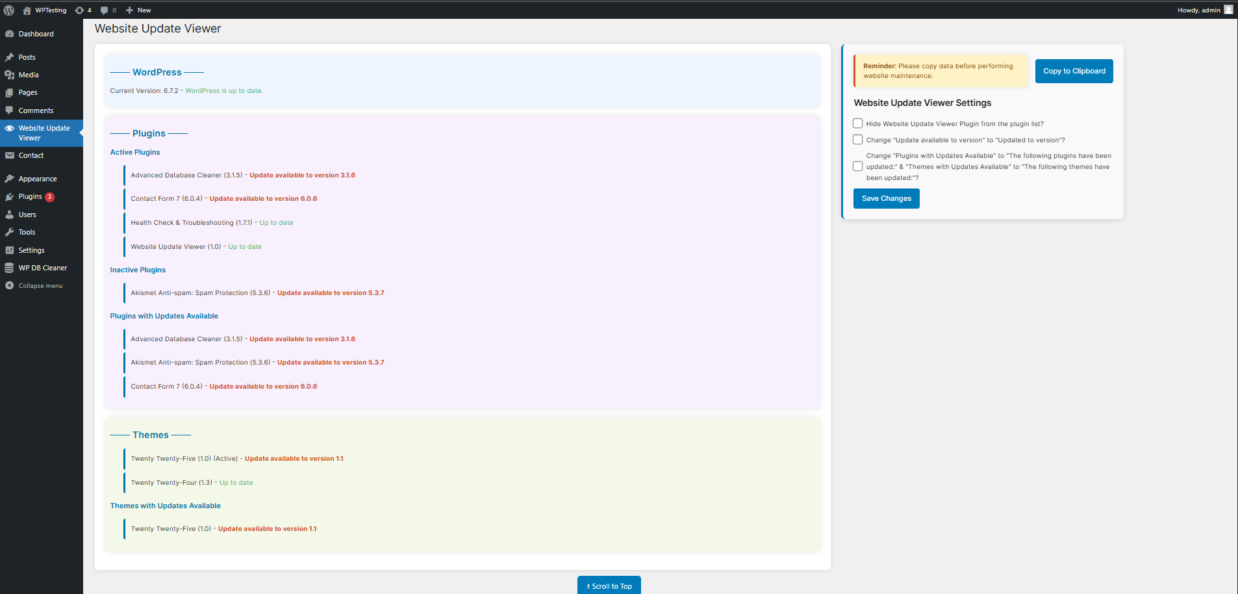Click the Reminder notice text
Screen dimensions: 1238x594
tap(938, 71)
